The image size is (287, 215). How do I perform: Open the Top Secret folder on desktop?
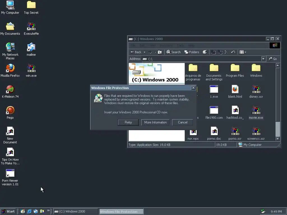coord(31,7)
